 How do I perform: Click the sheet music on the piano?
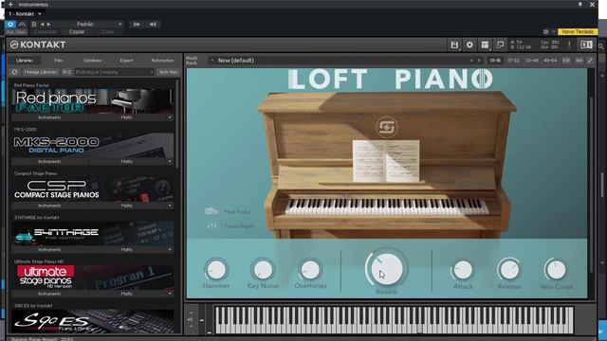click(x=386, y=161)
